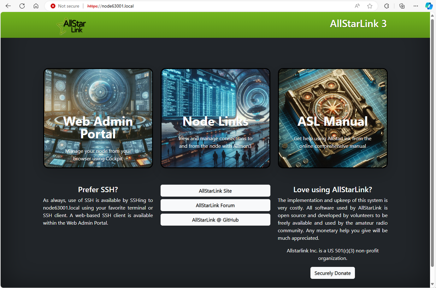Go back using the browser back arrow
Viewport: 436px width, 288px height.
[8, 6]
